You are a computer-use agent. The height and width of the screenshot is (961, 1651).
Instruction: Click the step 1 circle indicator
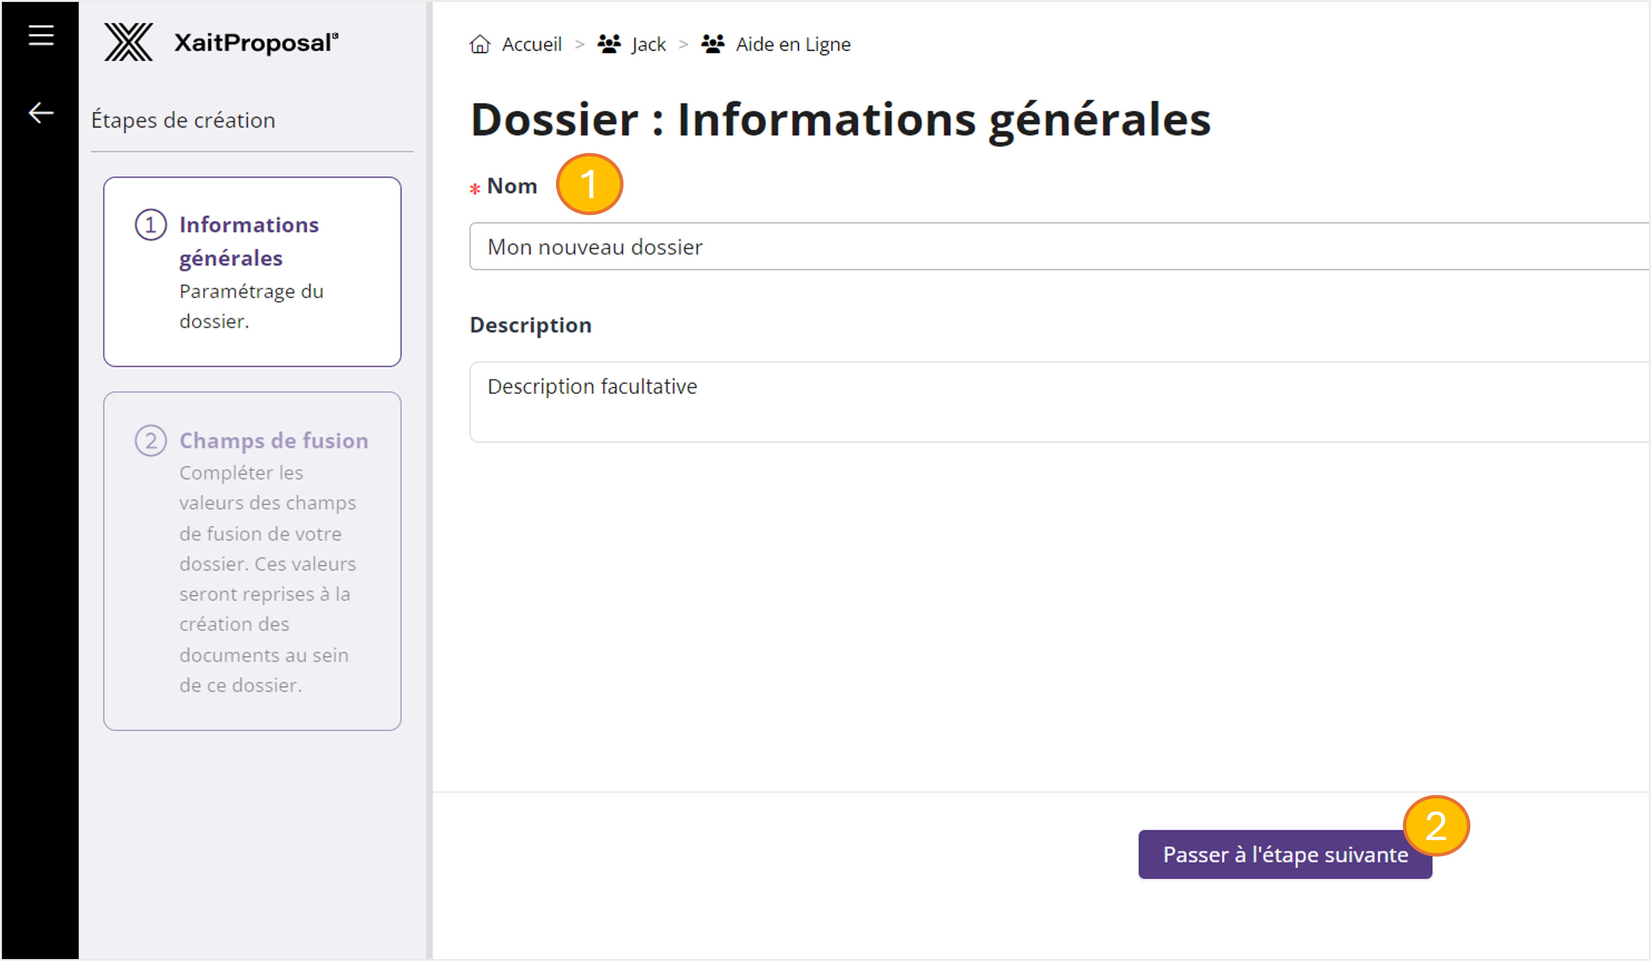(152, 225)
